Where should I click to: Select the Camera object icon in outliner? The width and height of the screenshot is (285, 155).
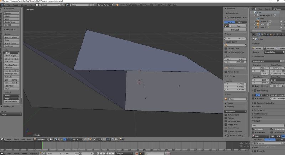pos(258,21)
